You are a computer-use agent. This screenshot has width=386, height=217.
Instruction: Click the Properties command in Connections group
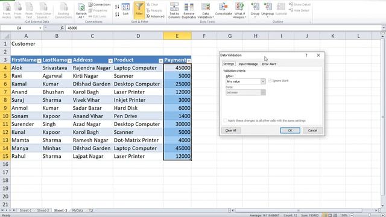click(98, 10)
